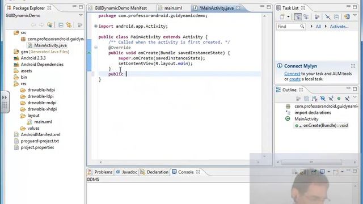363x204 pixels.
Task: Open Package Explorer view menu triangle
Action: pyautogui.click(x=81, y=15)
